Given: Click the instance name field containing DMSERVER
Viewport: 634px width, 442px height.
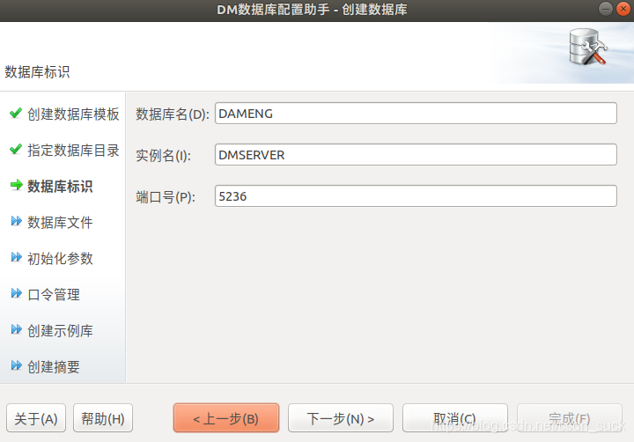Looking at the screenshot, I should pyautogui.click(x=416, y=154).
